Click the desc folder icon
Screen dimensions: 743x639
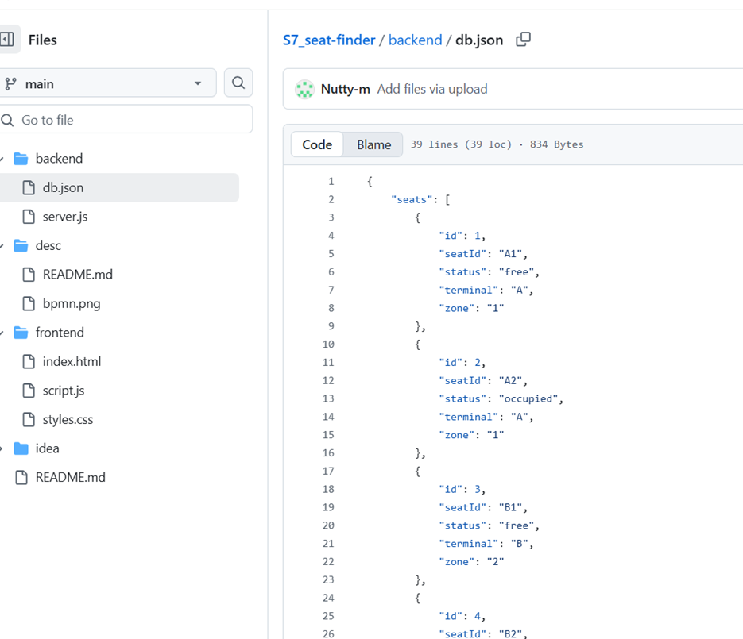(x=21, y=245)
